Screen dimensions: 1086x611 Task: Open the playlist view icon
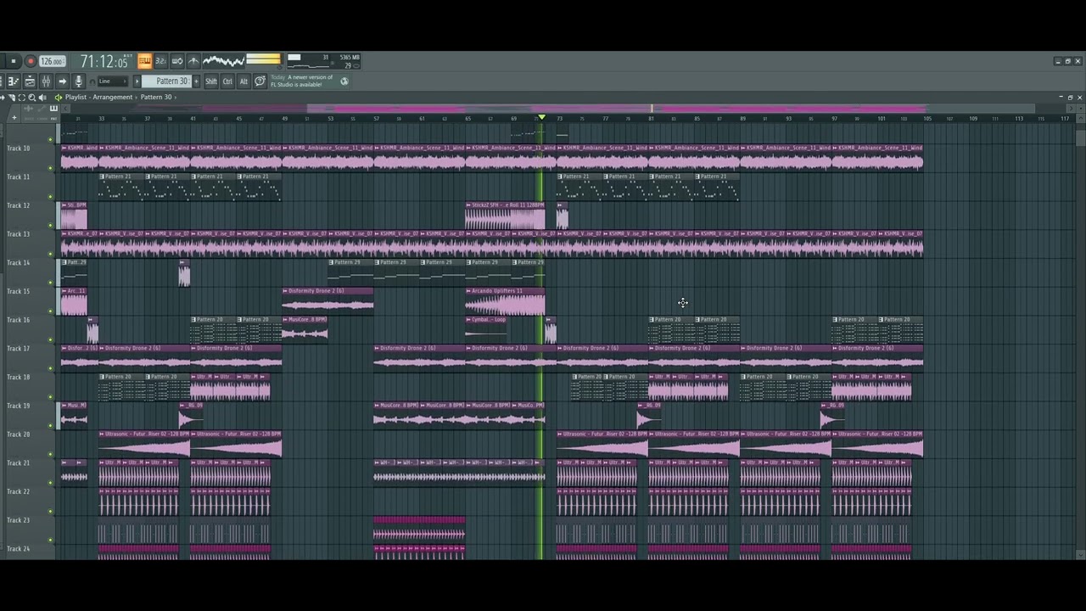(x=14, y=81)
